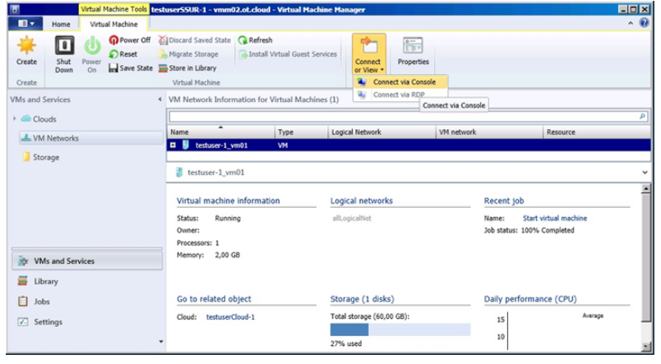Click Reset in the ribbon
Viewport: 661px width, 364px height.
pyautogui.click(x=123, y=54)
